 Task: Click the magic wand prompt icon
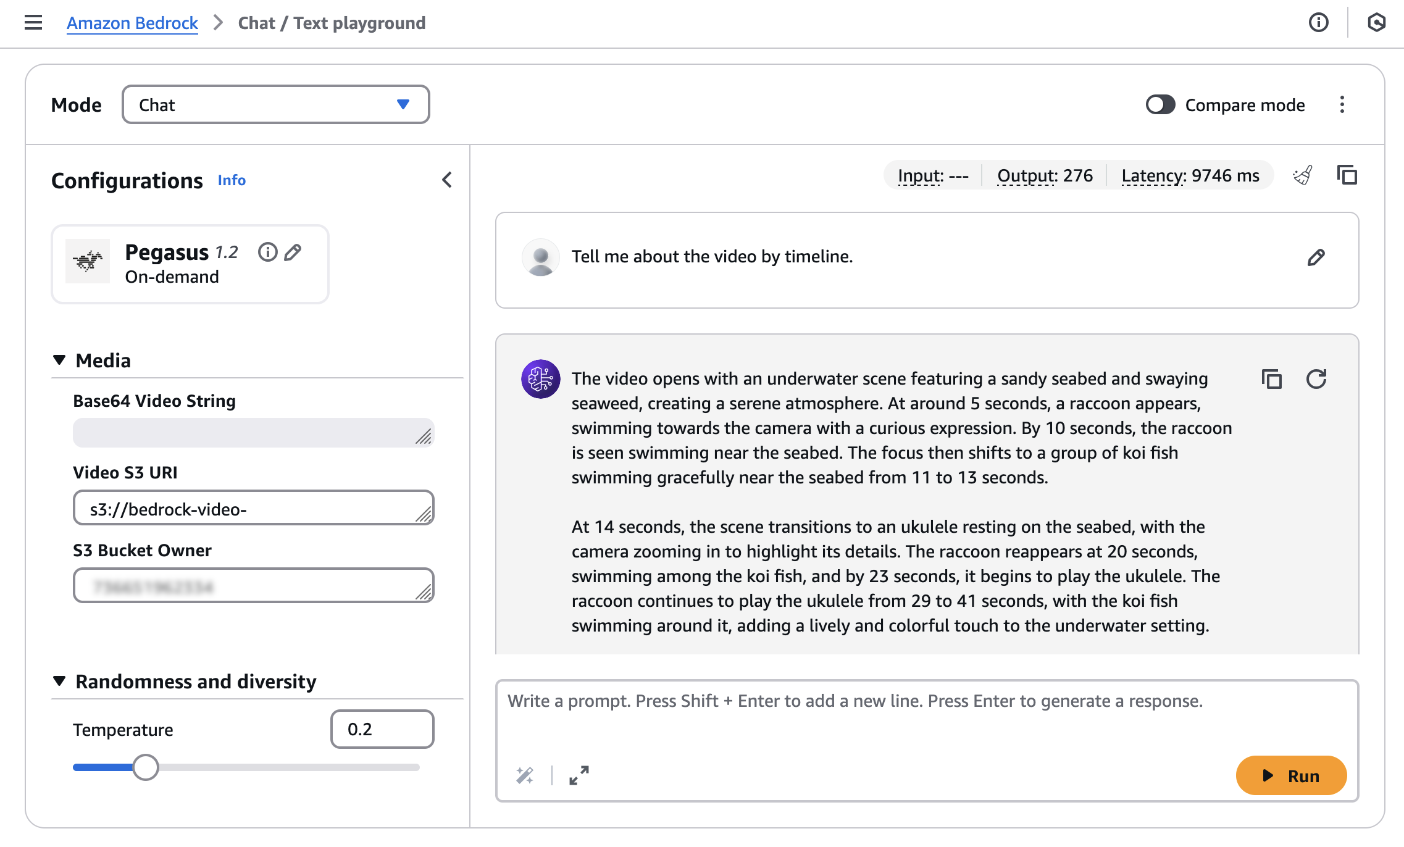pos(525,775)
